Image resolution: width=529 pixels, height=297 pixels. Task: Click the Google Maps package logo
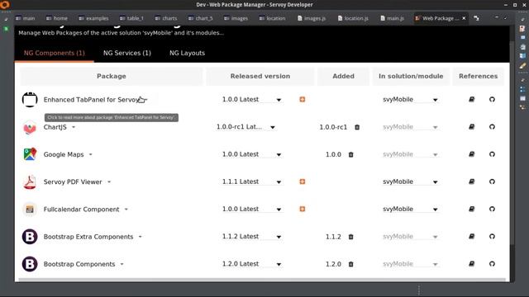[x=30, y=154]
